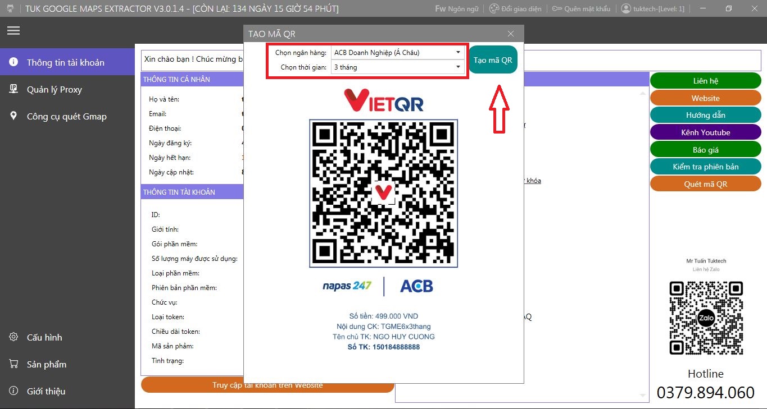Click the VietQR code image
Viewport: 767px width, 409px height.
[383, 193]
